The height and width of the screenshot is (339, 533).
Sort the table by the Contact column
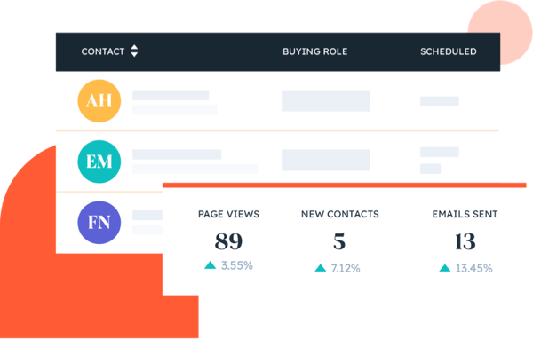(134, 51)
